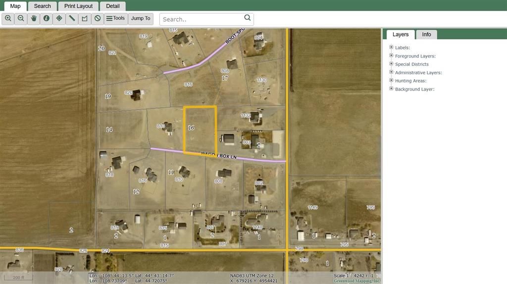
Task: Expand the Special Districts group
Action: pyautogui.click(x=391, y=64)
